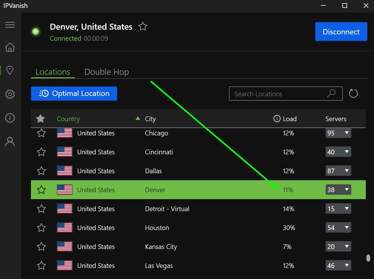Screen dimensions: 374x279
Task: Click the 7% load value for Kansas City
Action: click(287, 246)
